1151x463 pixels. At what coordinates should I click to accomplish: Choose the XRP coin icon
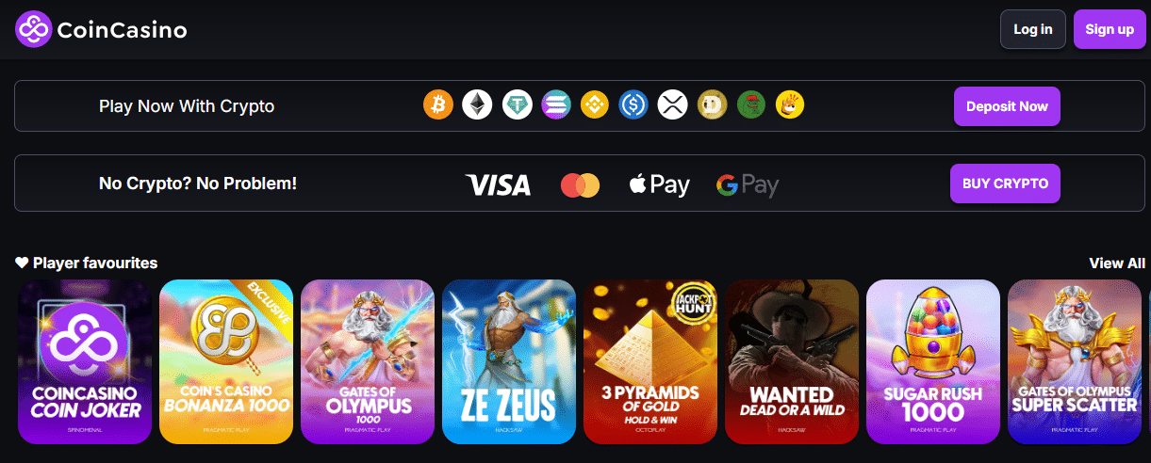point(673,104)
